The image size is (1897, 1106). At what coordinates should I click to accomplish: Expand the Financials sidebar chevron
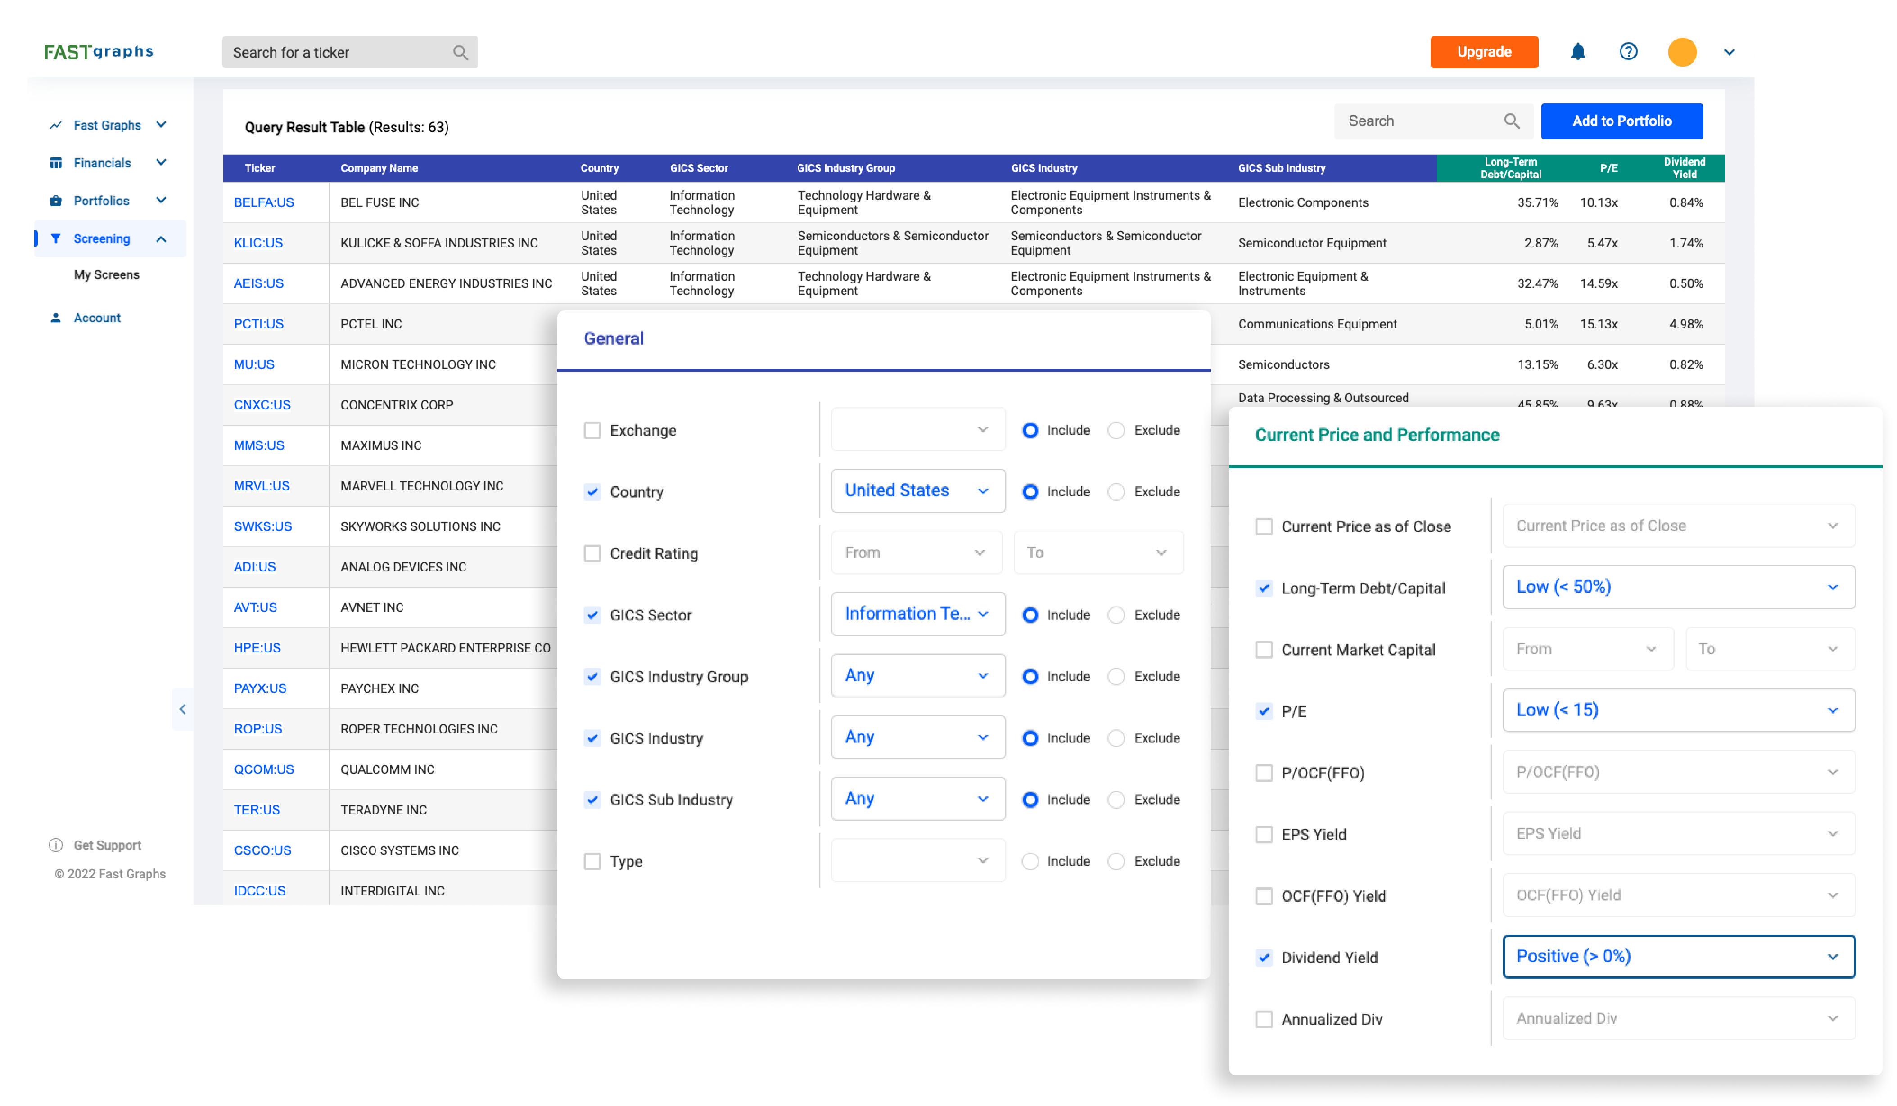161,162
